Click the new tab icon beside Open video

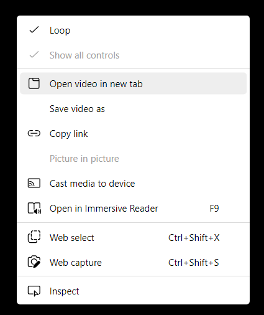[34, 83]
